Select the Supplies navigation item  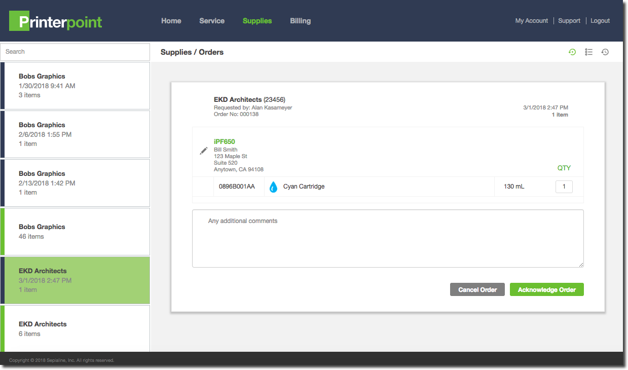(x=257, y=21)
